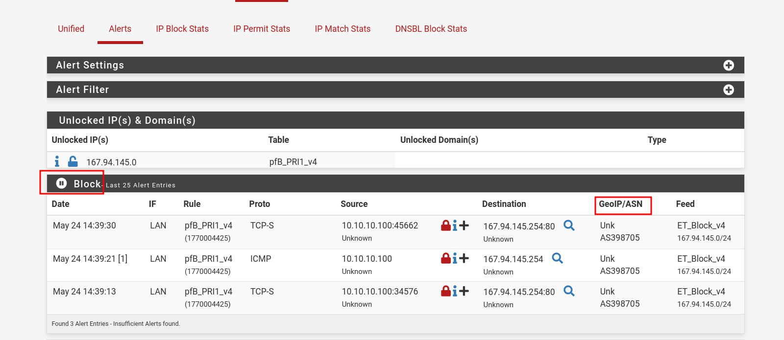The height and width of the screenshot is (340, 784).
Task: Click plus icon in the 14:39:13 alert row
Action: point(464,291)
